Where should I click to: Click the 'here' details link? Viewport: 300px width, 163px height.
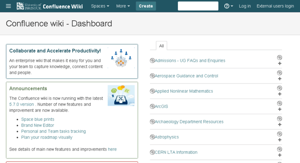[x=112, y=149]
